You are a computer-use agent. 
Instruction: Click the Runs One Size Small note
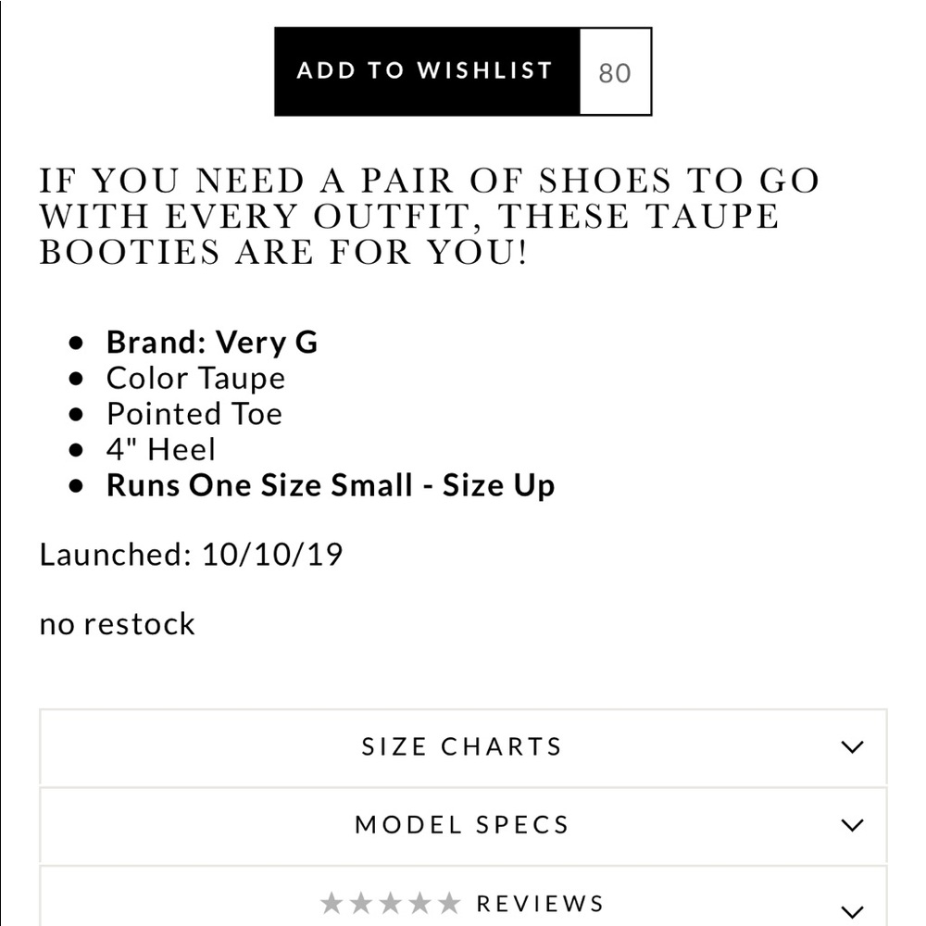[331, 485]
